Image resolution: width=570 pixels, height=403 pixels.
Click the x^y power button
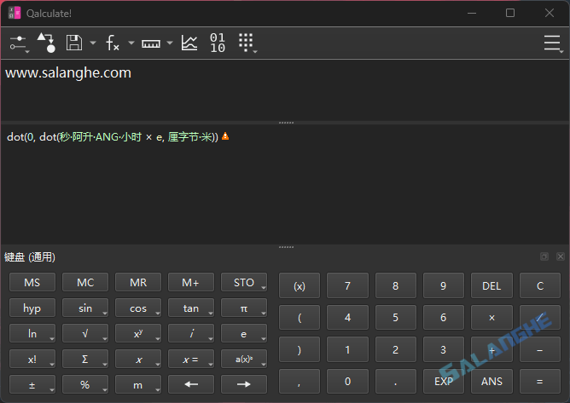138,333
